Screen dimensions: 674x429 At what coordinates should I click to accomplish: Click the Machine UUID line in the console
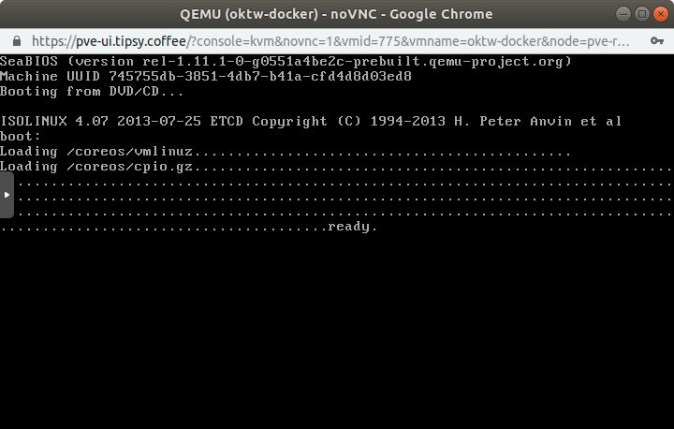(x=206, y=77)
